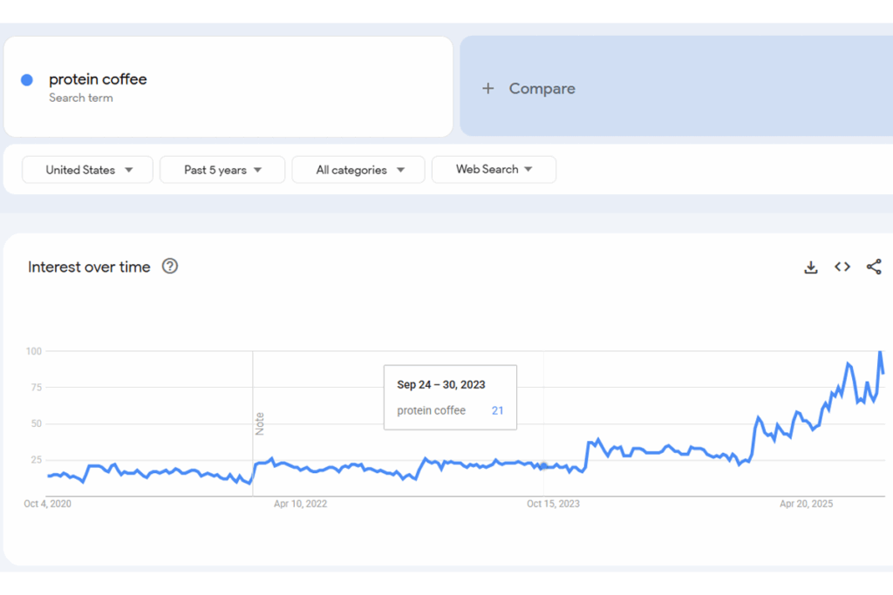893x595 pixels.
Task: Click the Apr 20, 2025 axis label
Action: tap(806, 504)
